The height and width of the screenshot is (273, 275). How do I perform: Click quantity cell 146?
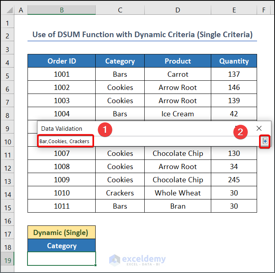coord(234,88)
